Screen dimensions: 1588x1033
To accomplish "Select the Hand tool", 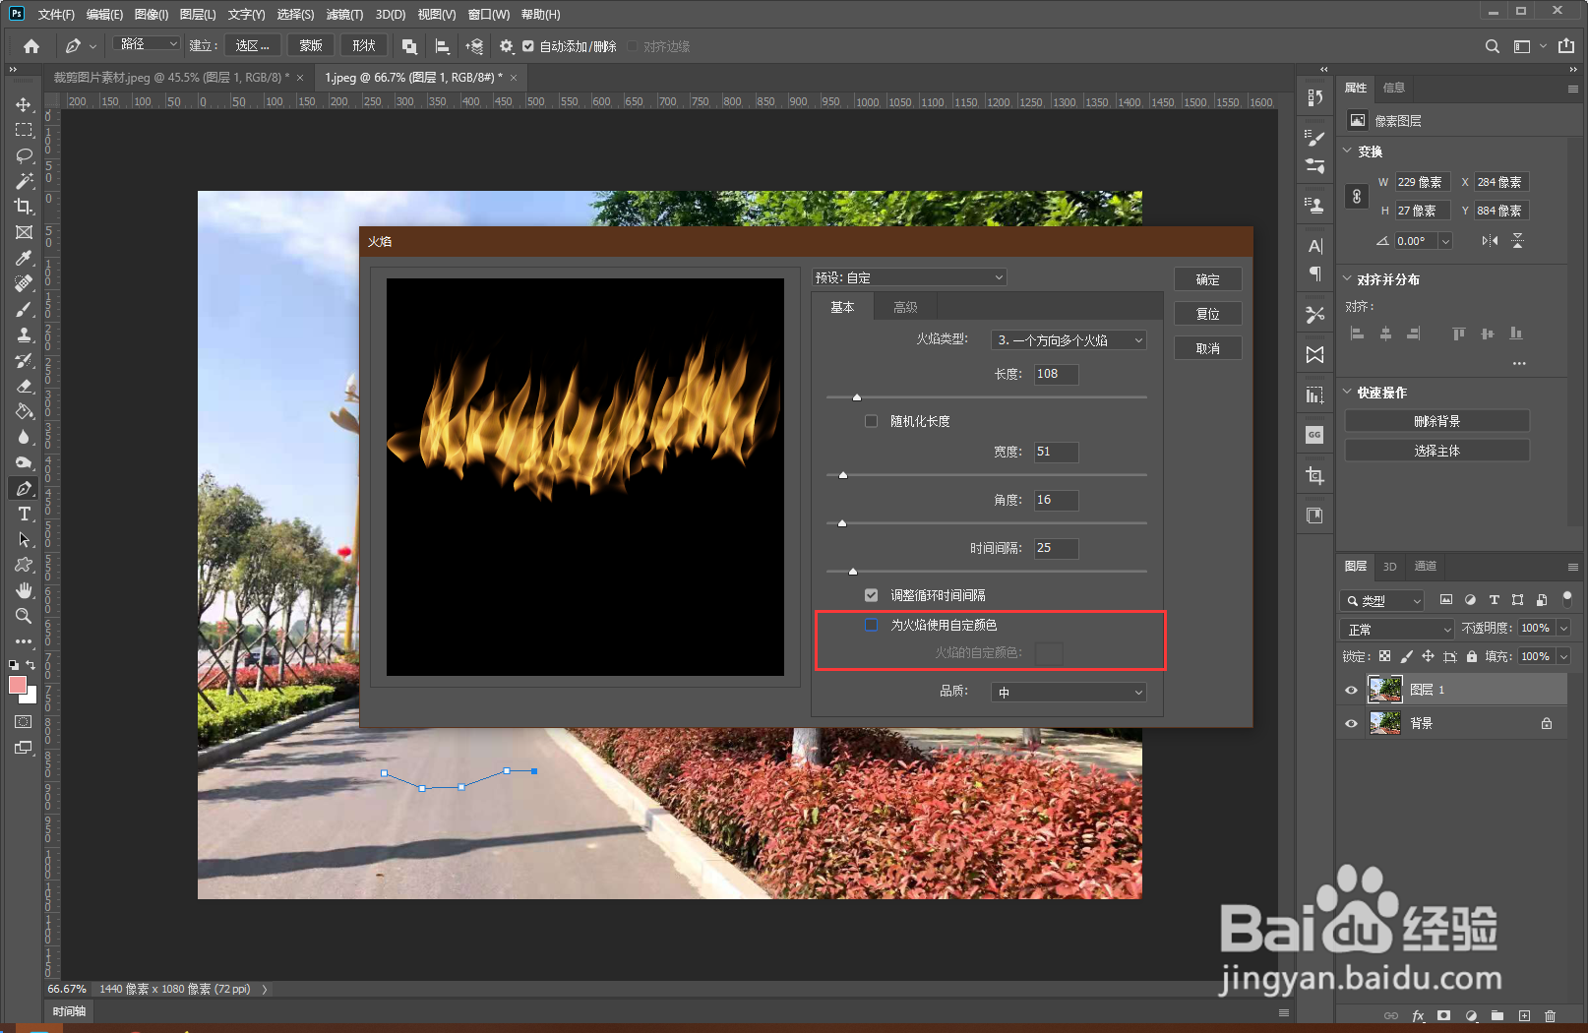I will (24, 590).
